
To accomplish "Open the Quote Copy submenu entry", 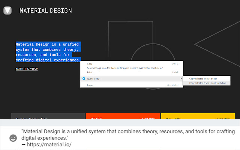I will coord(132,78).
